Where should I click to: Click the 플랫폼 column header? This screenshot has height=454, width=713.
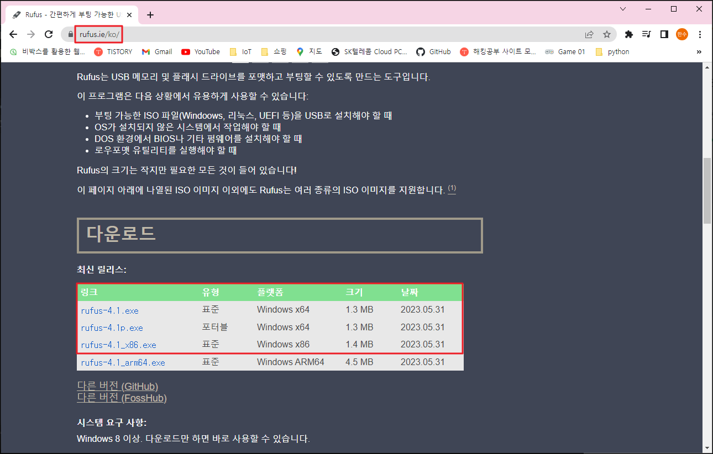(x=270, y=293)
